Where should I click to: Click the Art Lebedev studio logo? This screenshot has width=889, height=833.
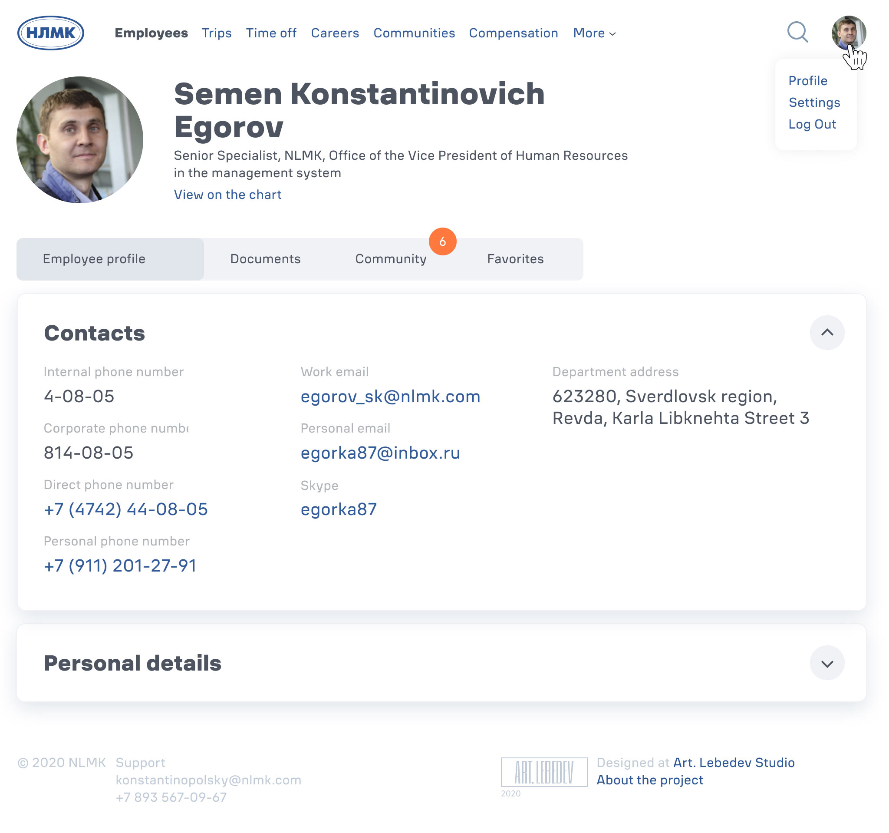tap(544, 772)
